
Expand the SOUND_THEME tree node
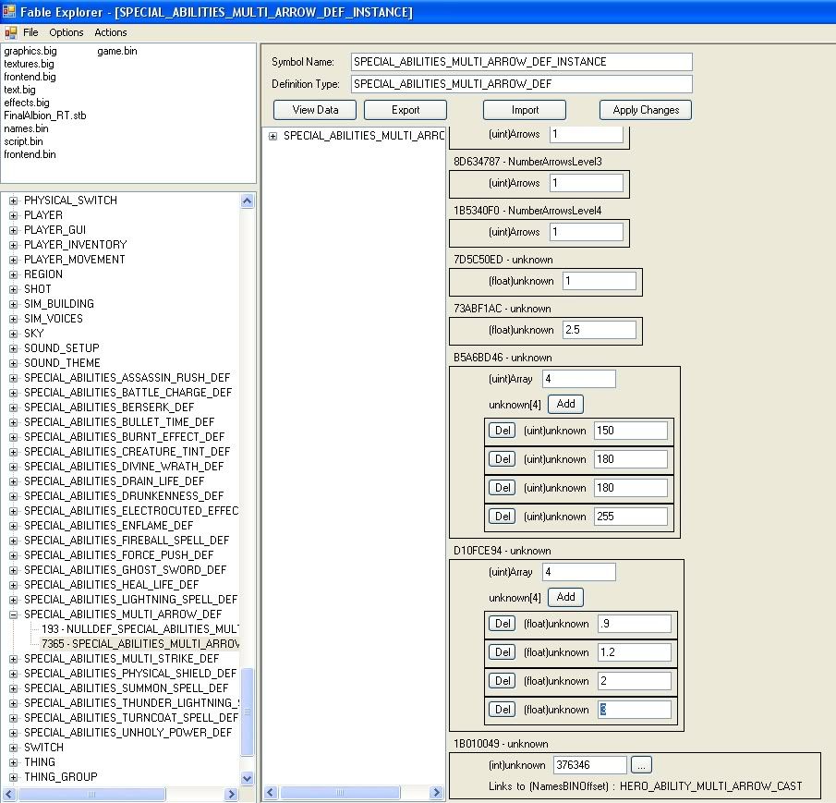click(x=13, y=363)
